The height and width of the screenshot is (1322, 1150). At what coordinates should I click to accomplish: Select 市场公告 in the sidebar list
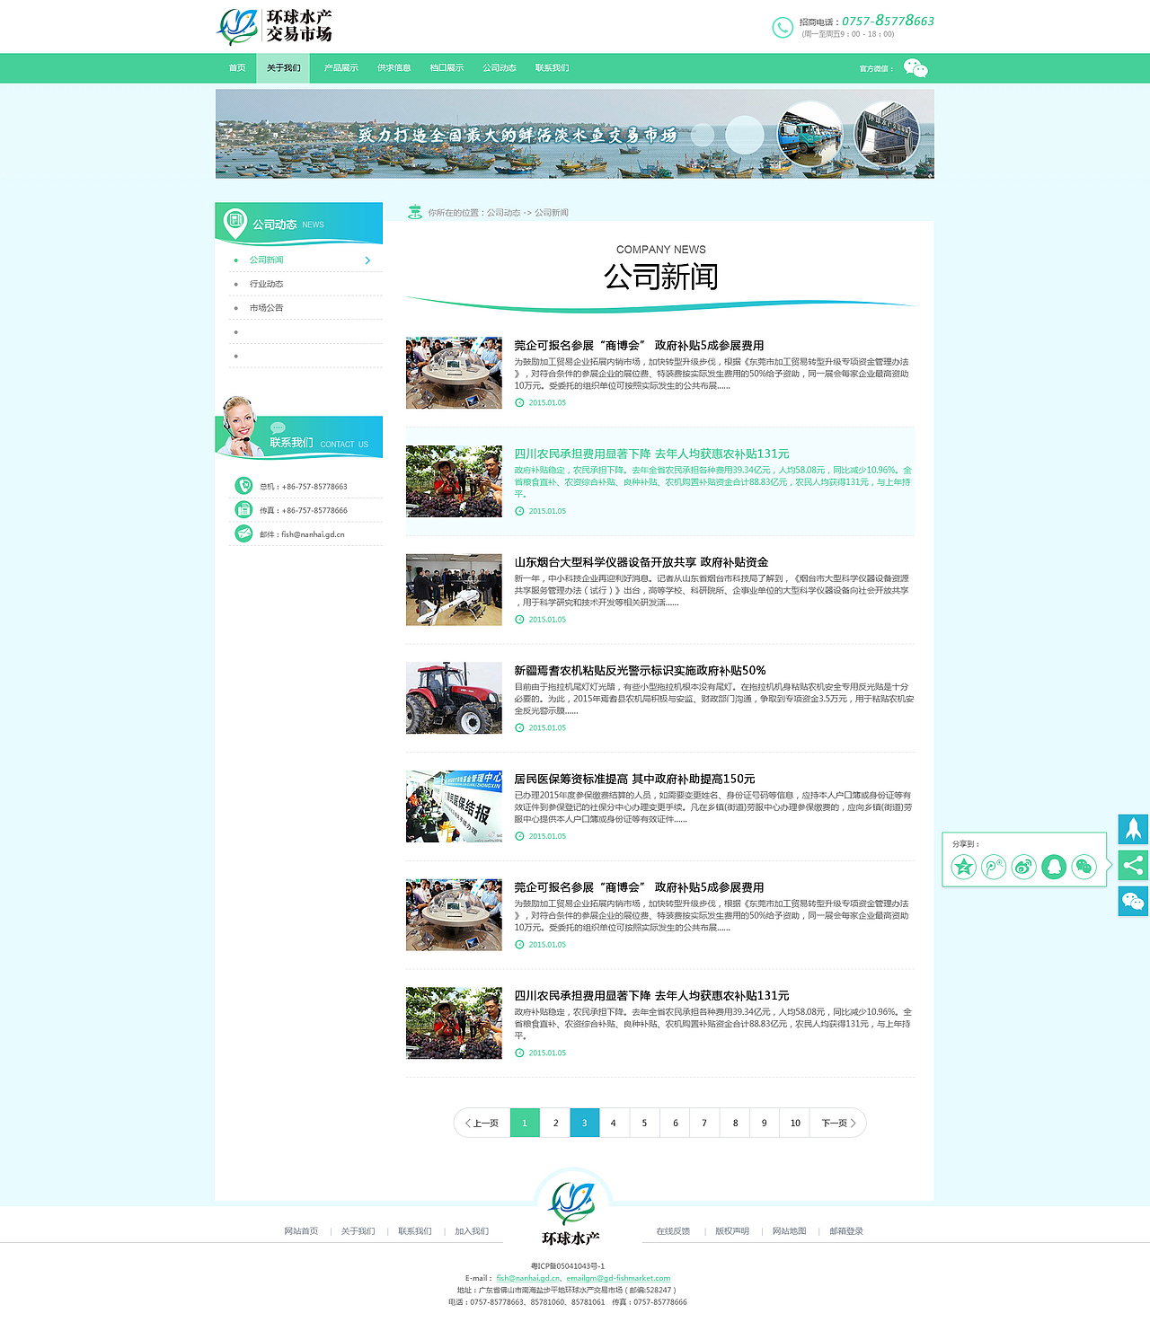point(267,308)
